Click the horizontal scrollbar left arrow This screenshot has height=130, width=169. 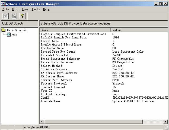(x=42, y=122)
